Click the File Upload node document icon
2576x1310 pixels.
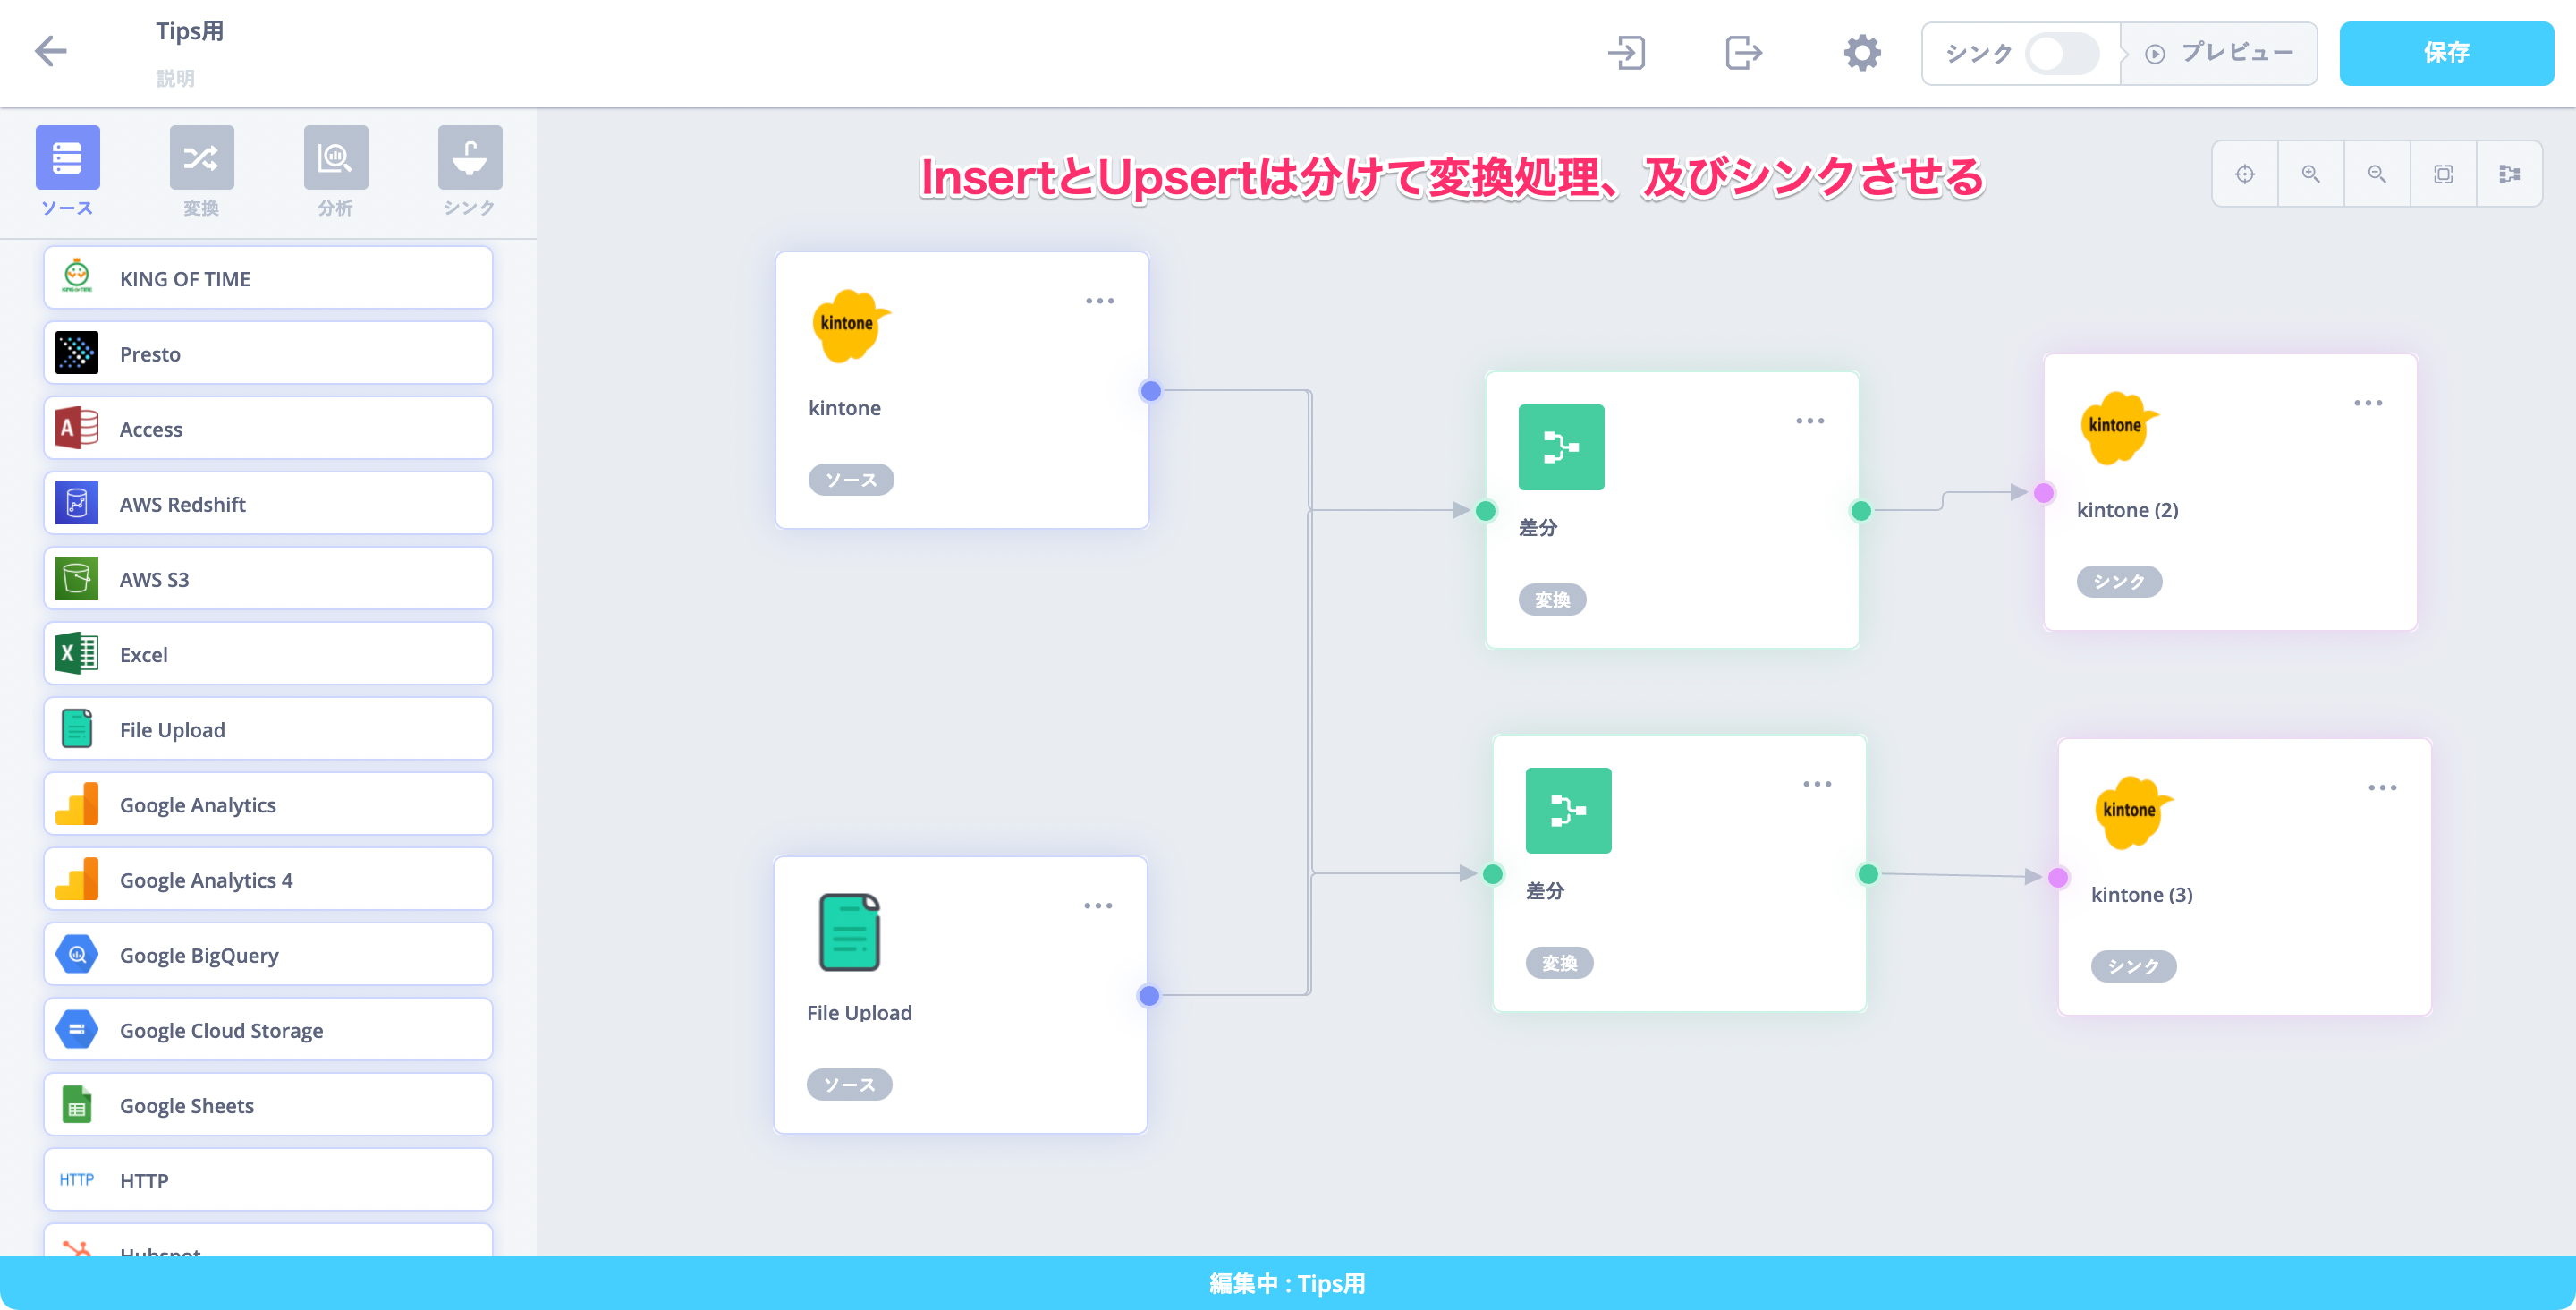(849, 931)
